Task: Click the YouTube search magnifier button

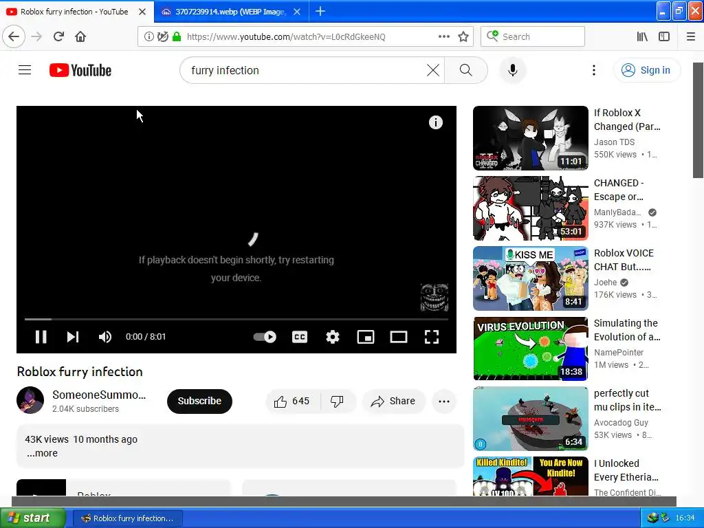Action: (x=466, y=70)
